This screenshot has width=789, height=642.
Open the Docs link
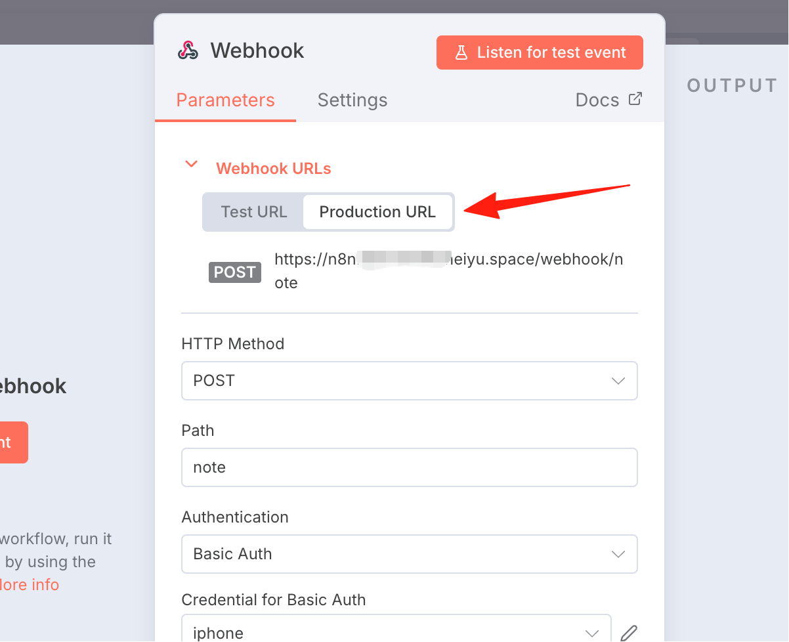pos(608,100)
